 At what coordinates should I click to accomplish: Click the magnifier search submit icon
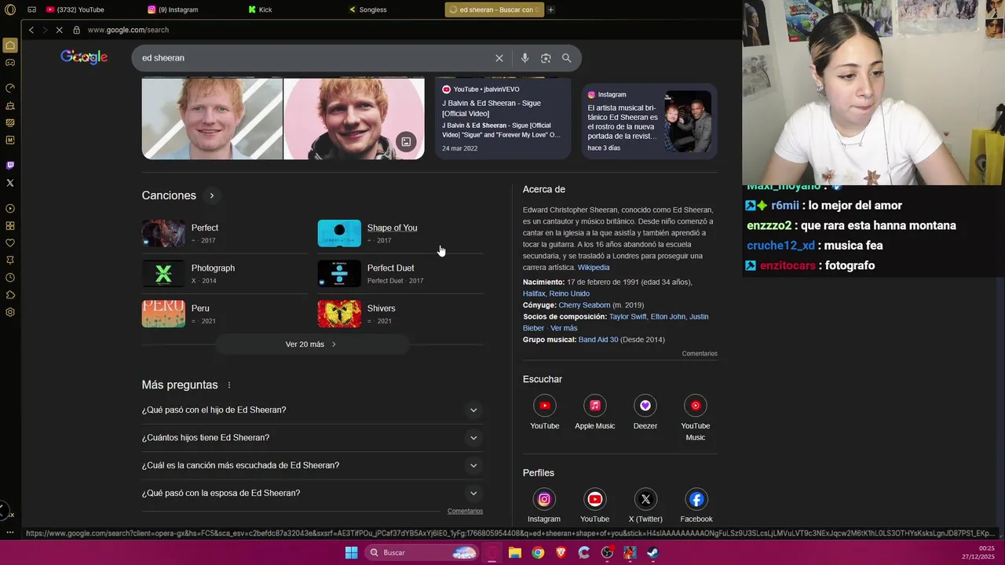566,58
